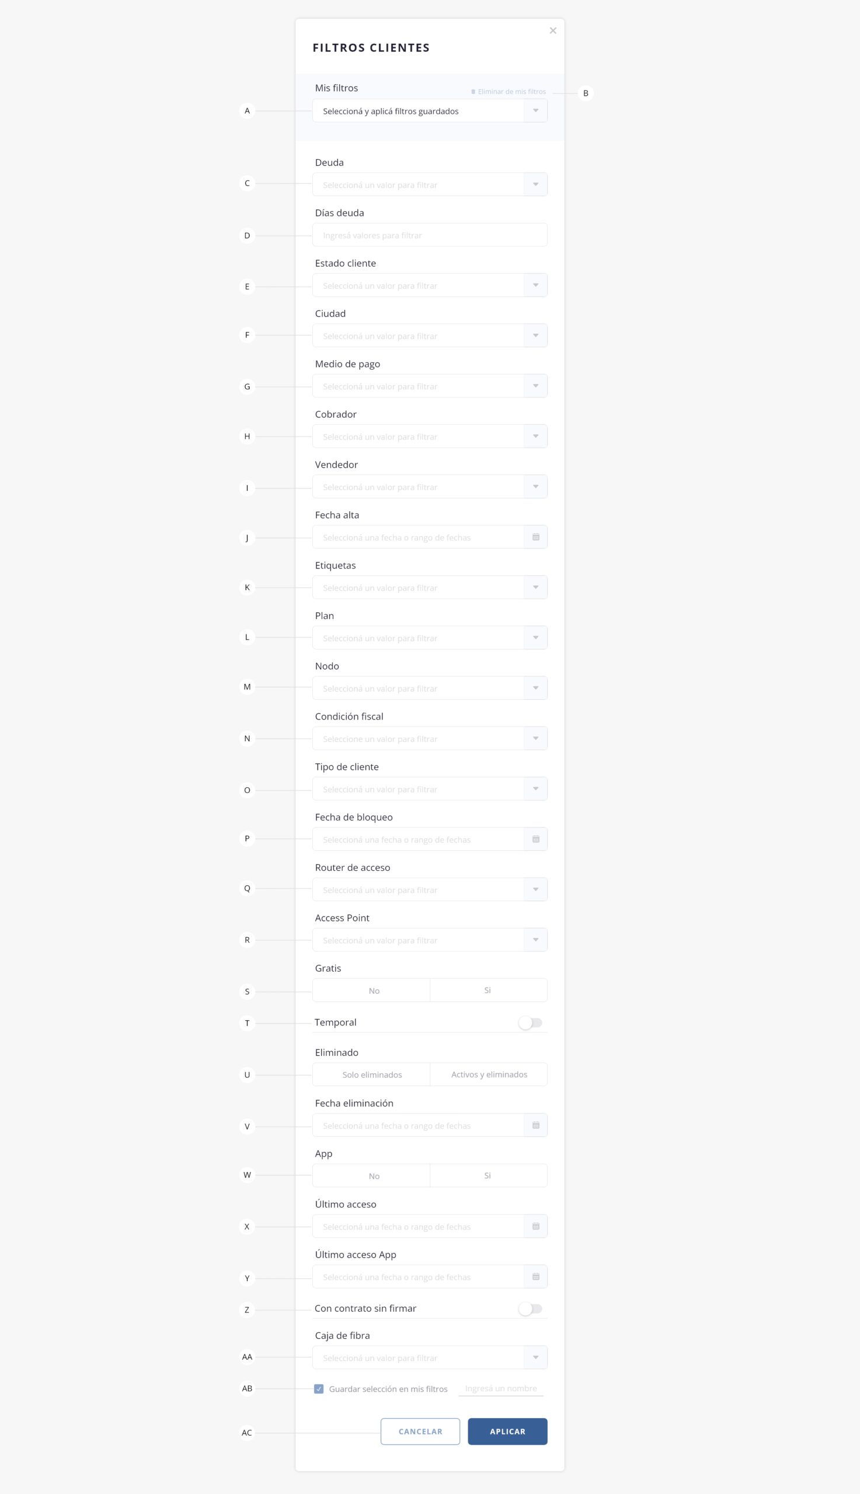
Task: Open calendar icon for Fecha de bloqueo
Action: (x=536, y=839)
